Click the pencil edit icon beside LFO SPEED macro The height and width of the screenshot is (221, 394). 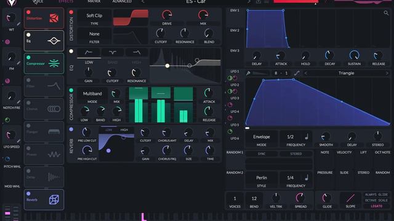point(18,141)
